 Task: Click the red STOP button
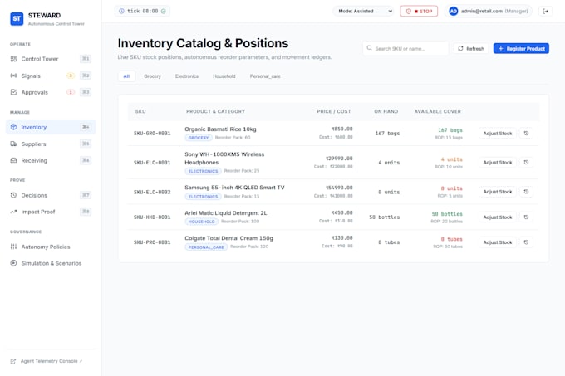coord(419,11)
